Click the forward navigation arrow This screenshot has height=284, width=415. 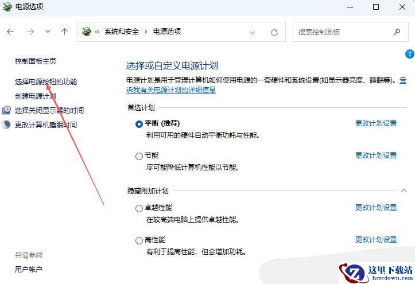coord(30,32)
